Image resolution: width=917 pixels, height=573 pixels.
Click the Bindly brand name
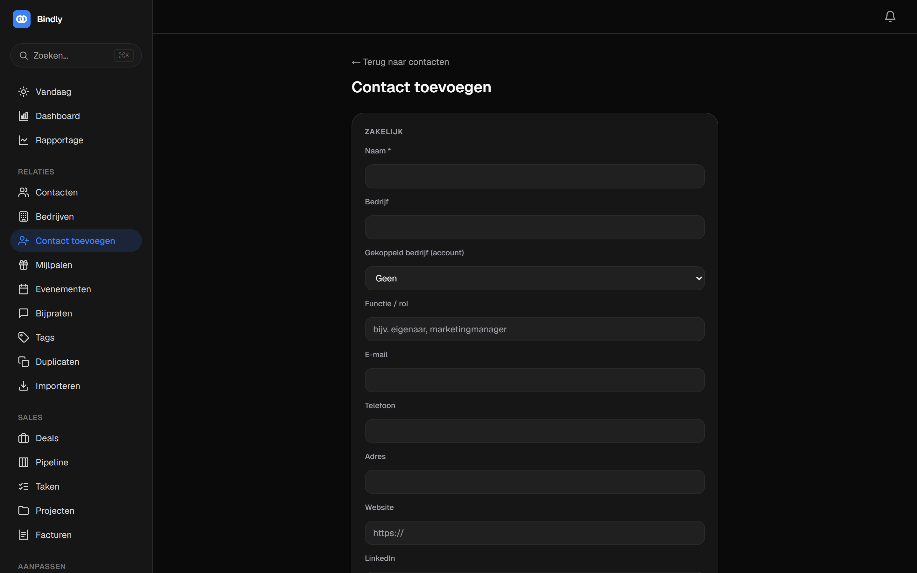coord(50,19)
